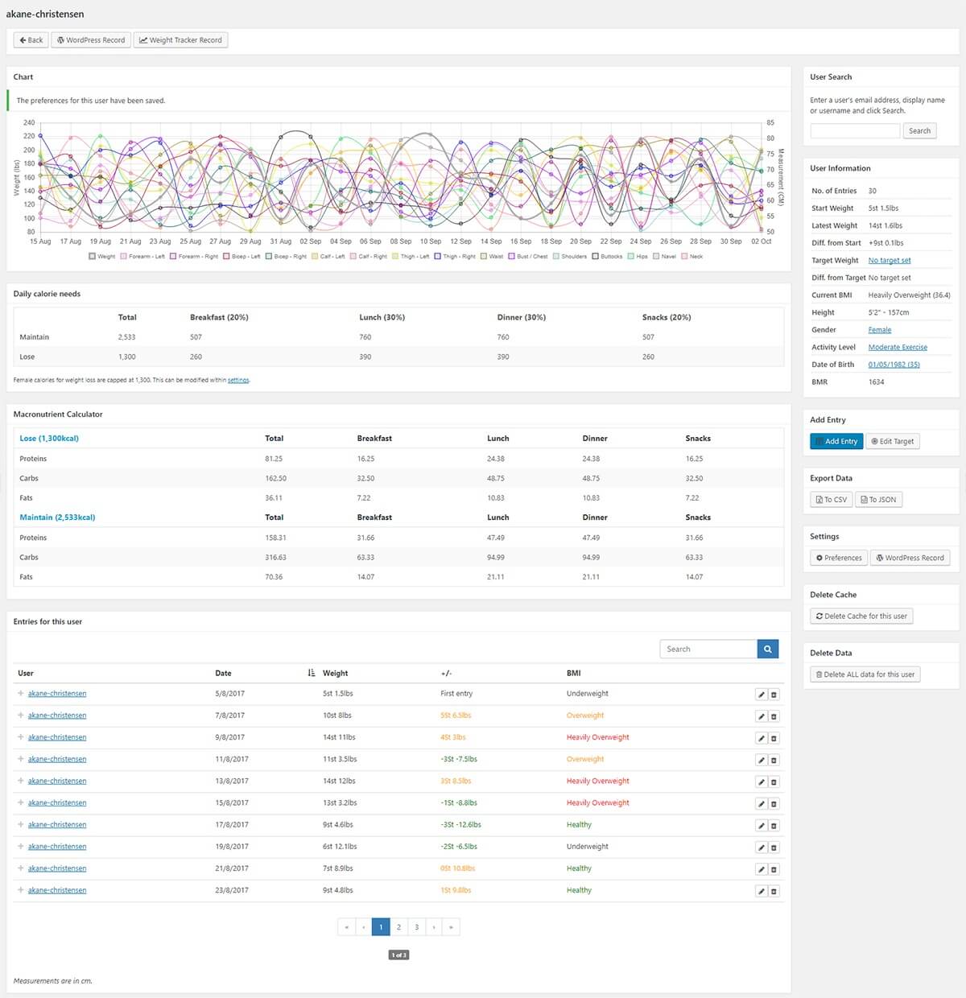Delete the 15/8/2017 entry with trash icon
Viewport: 966px width, 998px height.
[x=774, y=803]
